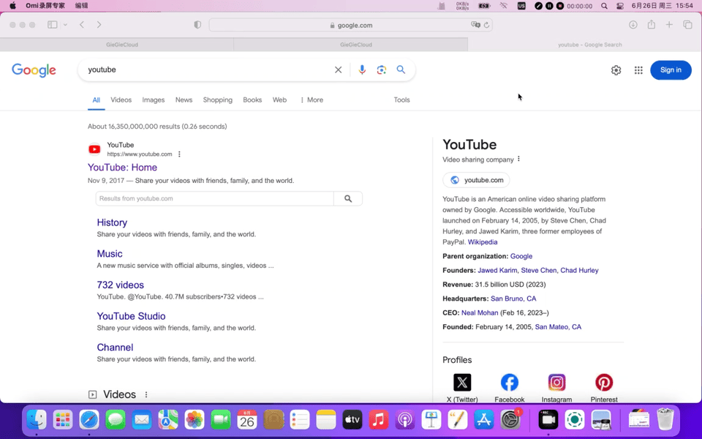Open Instagram profile icon
Image resolution: width=702 pixels, height=439 pixels.
[x=556, y=383]
